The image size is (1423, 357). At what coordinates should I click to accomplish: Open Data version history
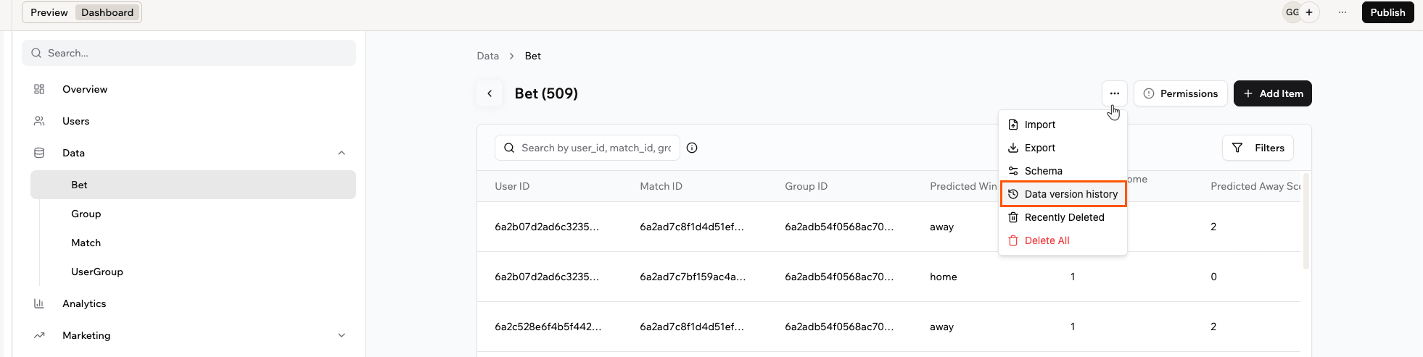[1063, 194]
